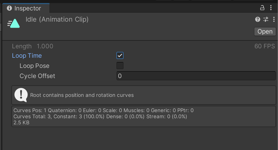
Task: Toggle the Inspector lock icon
Action: [x=262, y=8]
